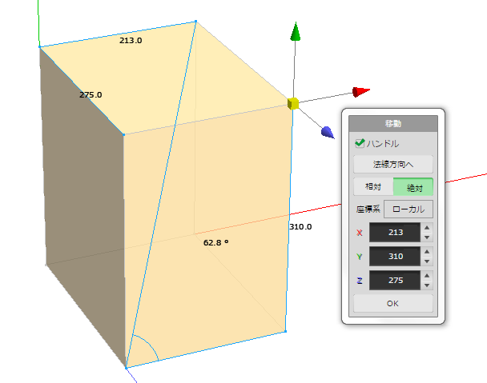The image size is (487, 383).
Task: Click the red X-axis arrow handle
Action: pyautogui.click(x=360, y=90)
